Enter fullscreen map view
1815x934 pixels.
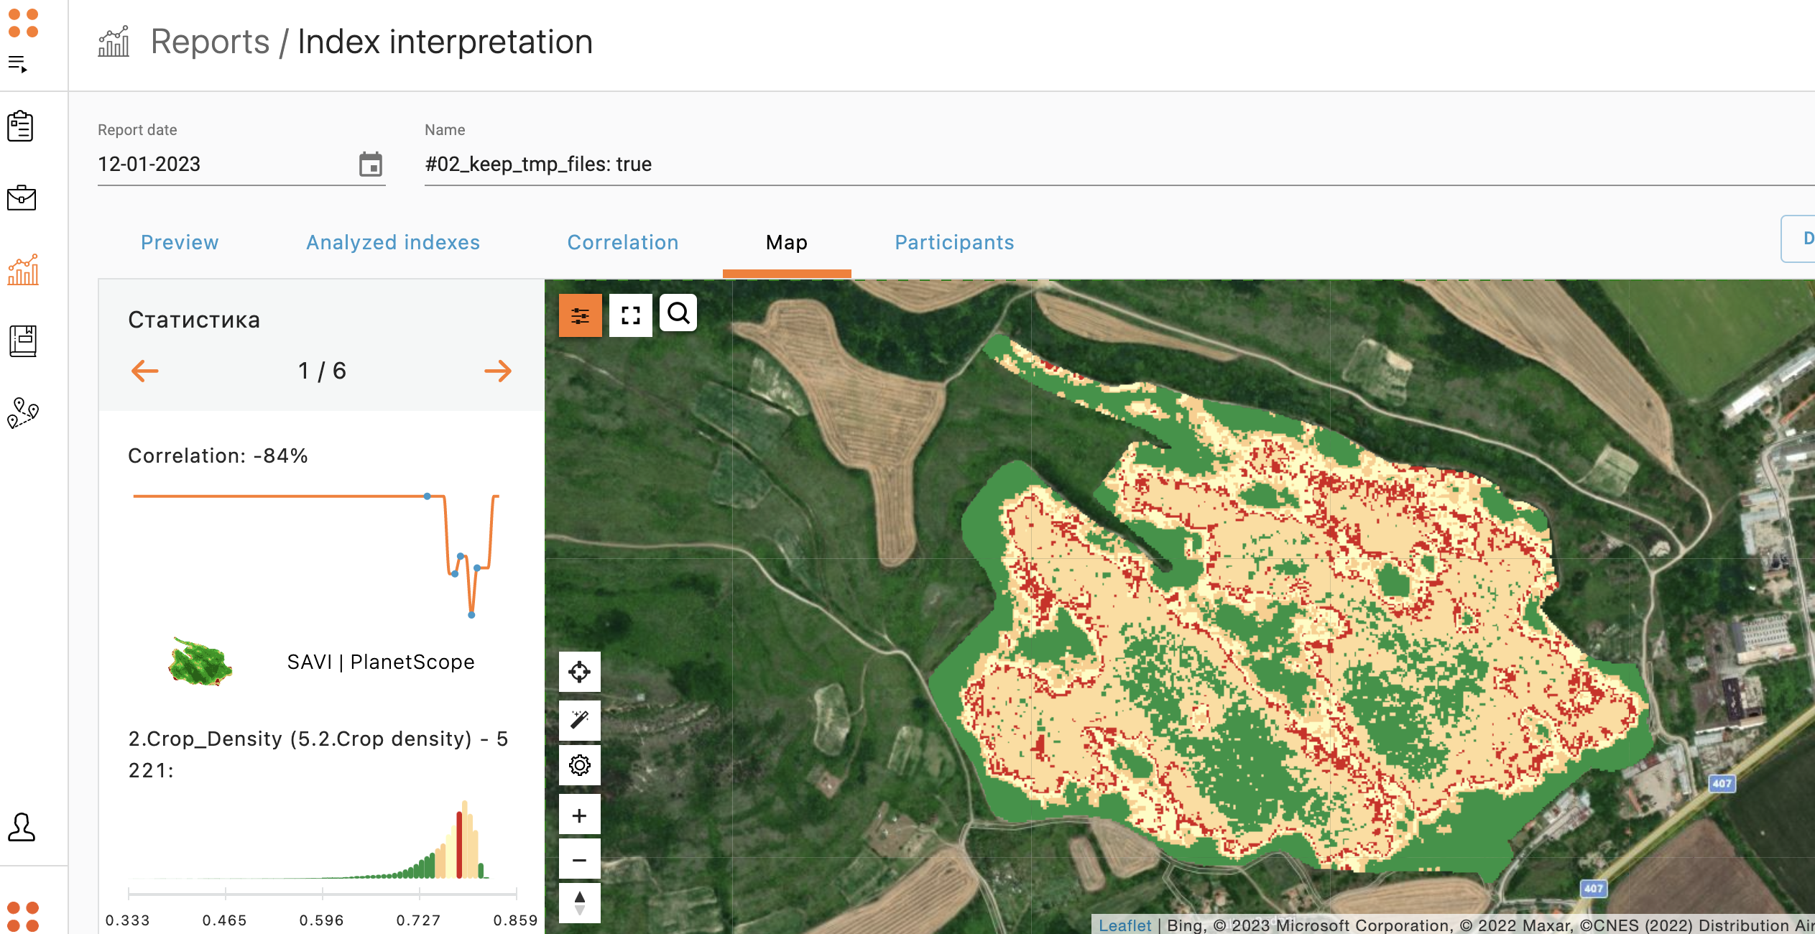pyautogui.click(x=630, y=315)
